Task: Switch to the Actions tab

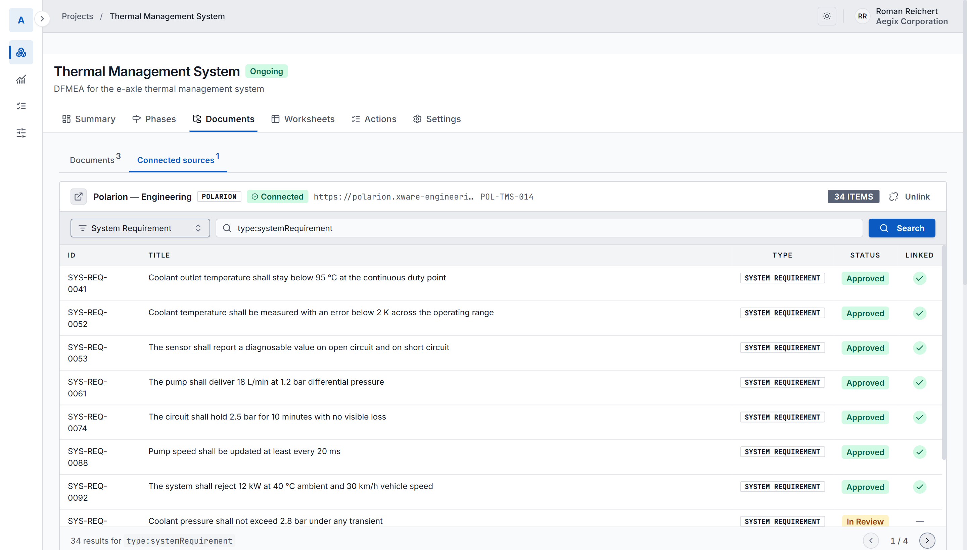Action: [x=374, y=119]
